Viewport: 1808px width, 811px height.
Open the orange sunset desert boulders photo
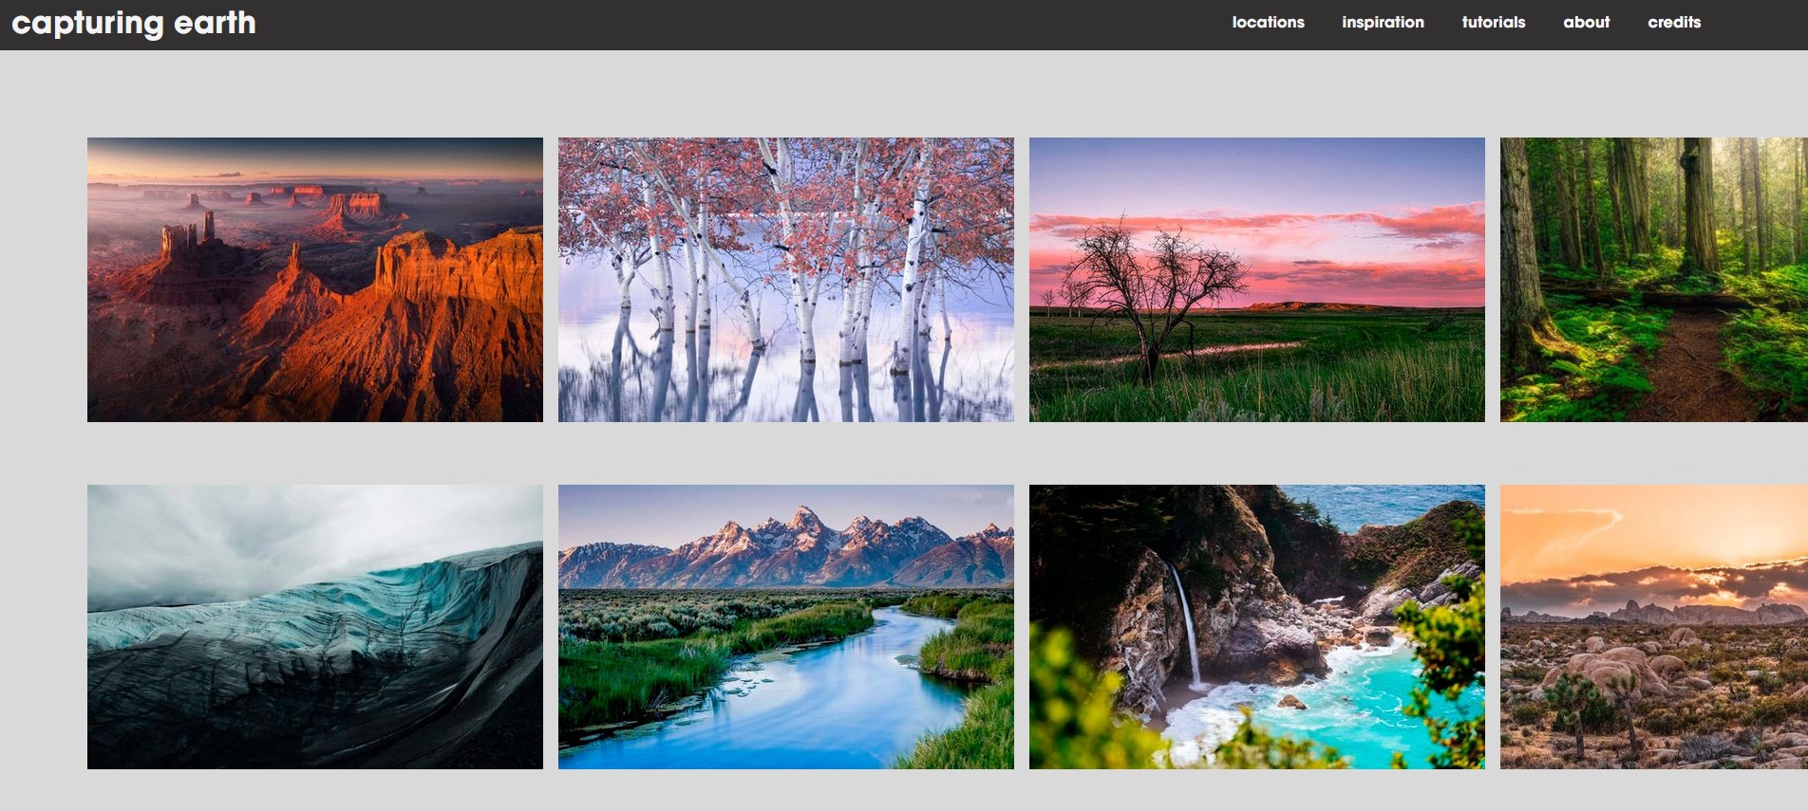(1653, 627)
